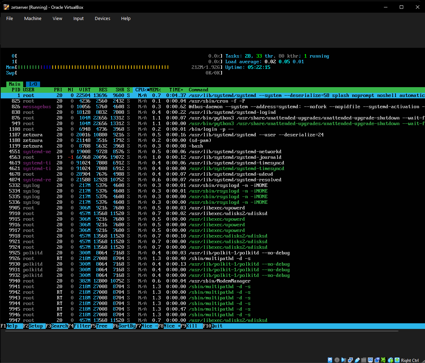425x363 pixels.
Task: Open the Devices menu
Action: 102,18
